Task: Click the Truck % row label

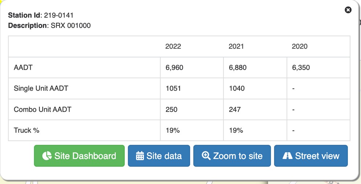Action: (x=26, y=130)
